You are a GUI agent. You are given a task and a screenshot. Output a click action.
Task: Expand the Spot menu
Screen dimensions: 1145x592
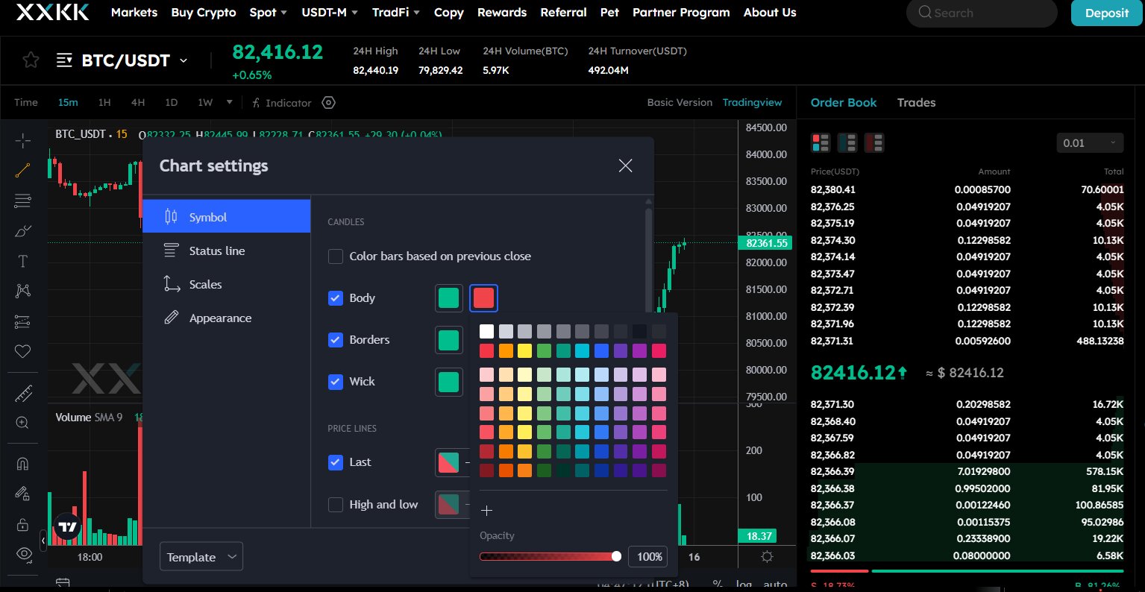point(269,13)
